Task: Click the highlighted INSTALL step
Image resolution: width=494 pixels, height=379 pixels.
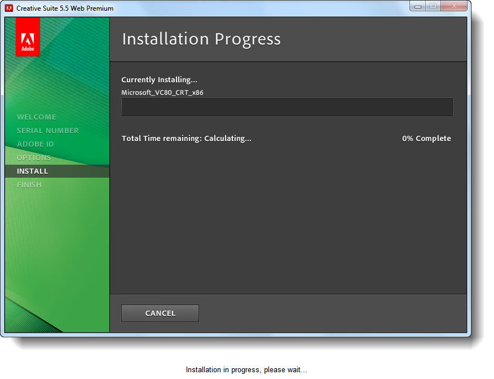Action: click(x=33, y=171)
